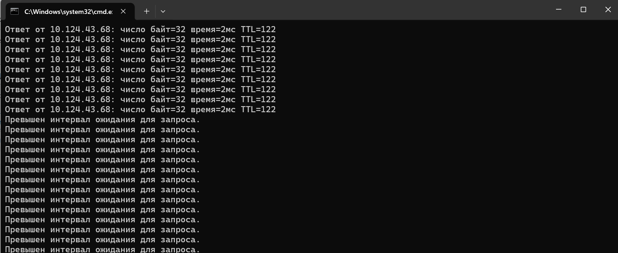
Task: Click the cmd icon on the tab
Action: (x=14, y=11)
